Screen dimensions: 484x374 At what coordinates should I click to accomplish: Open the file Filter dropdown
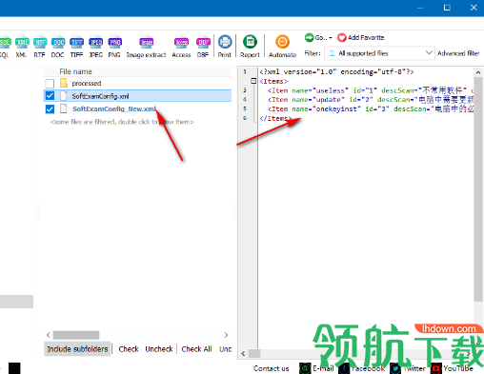click(x=379, y=53)
